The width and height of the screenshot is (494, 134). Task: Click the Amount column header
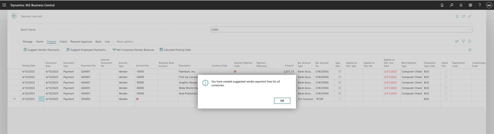[x=289, y=66]
